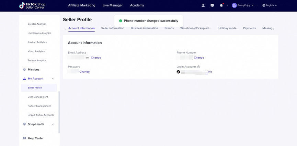This screenshot has height=146, width=297.
Task: Go to User Management page
Action: [x=38, y=97]
